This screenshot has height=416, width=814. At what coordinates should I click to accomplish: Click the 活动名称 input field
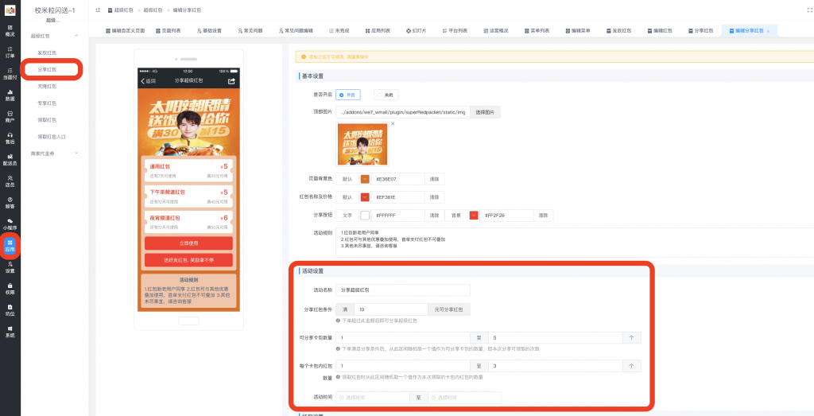403,290
